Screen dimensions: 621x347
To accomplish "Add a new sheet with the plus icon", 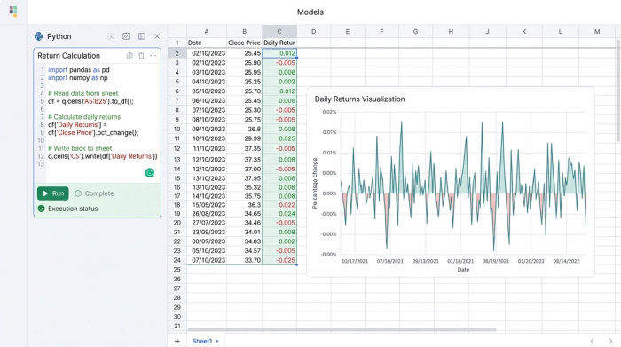I will pos(177,341).
